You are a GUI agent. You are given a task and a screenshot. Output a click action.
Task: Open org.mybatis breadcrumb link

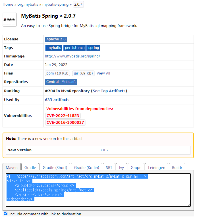(x=28, y=4)
